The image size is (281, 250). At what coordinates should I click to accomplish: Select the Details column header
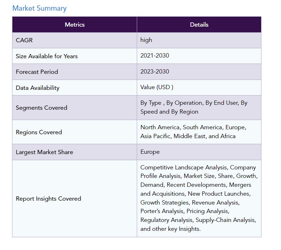pyautogui.click(x=199, y=25)
